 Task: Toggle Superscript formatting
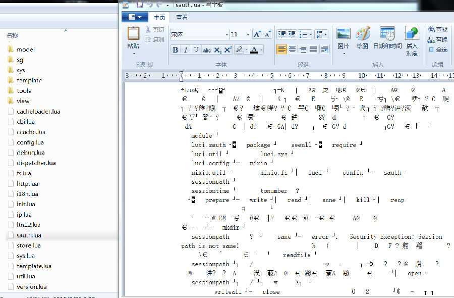pos(228,50)
